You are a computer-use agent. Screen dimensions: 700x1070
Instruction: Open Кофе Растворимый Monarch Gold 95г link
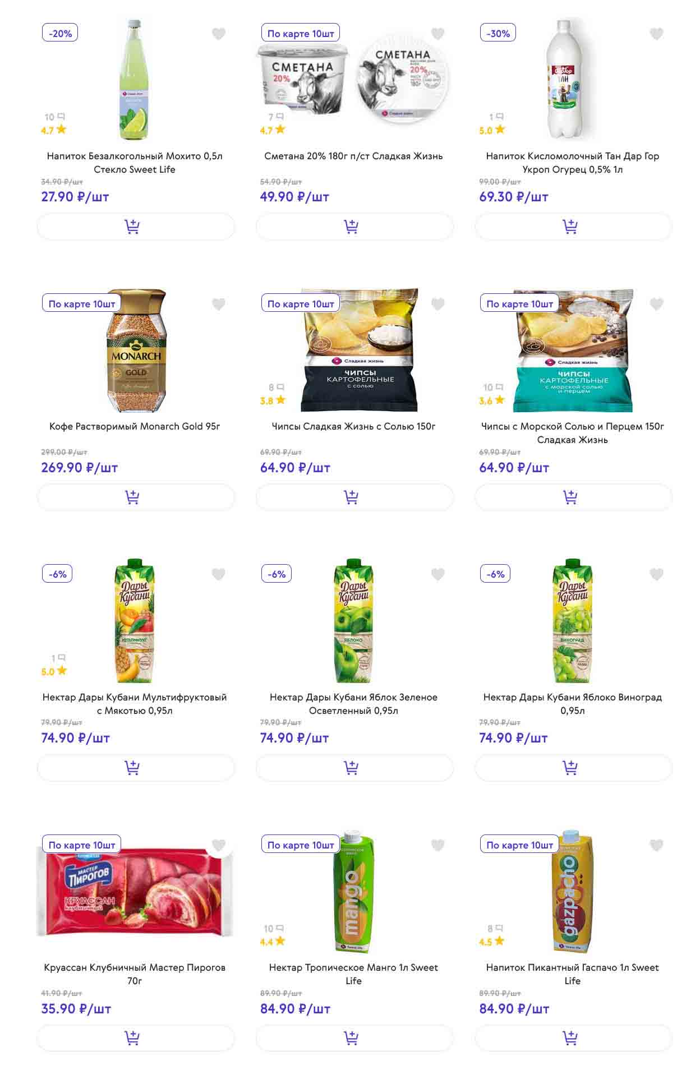(135, 426)
